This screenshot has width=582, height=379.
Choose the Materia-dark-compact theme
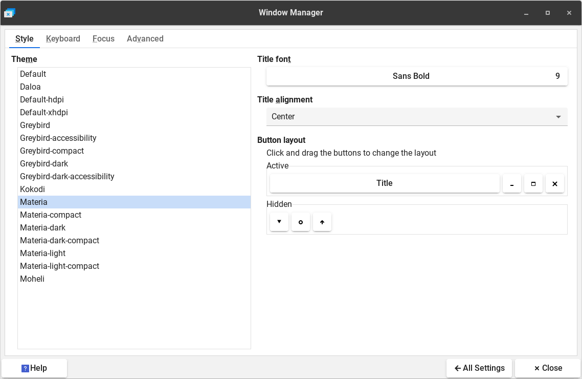pyautogui.click(x=59, y=241)
